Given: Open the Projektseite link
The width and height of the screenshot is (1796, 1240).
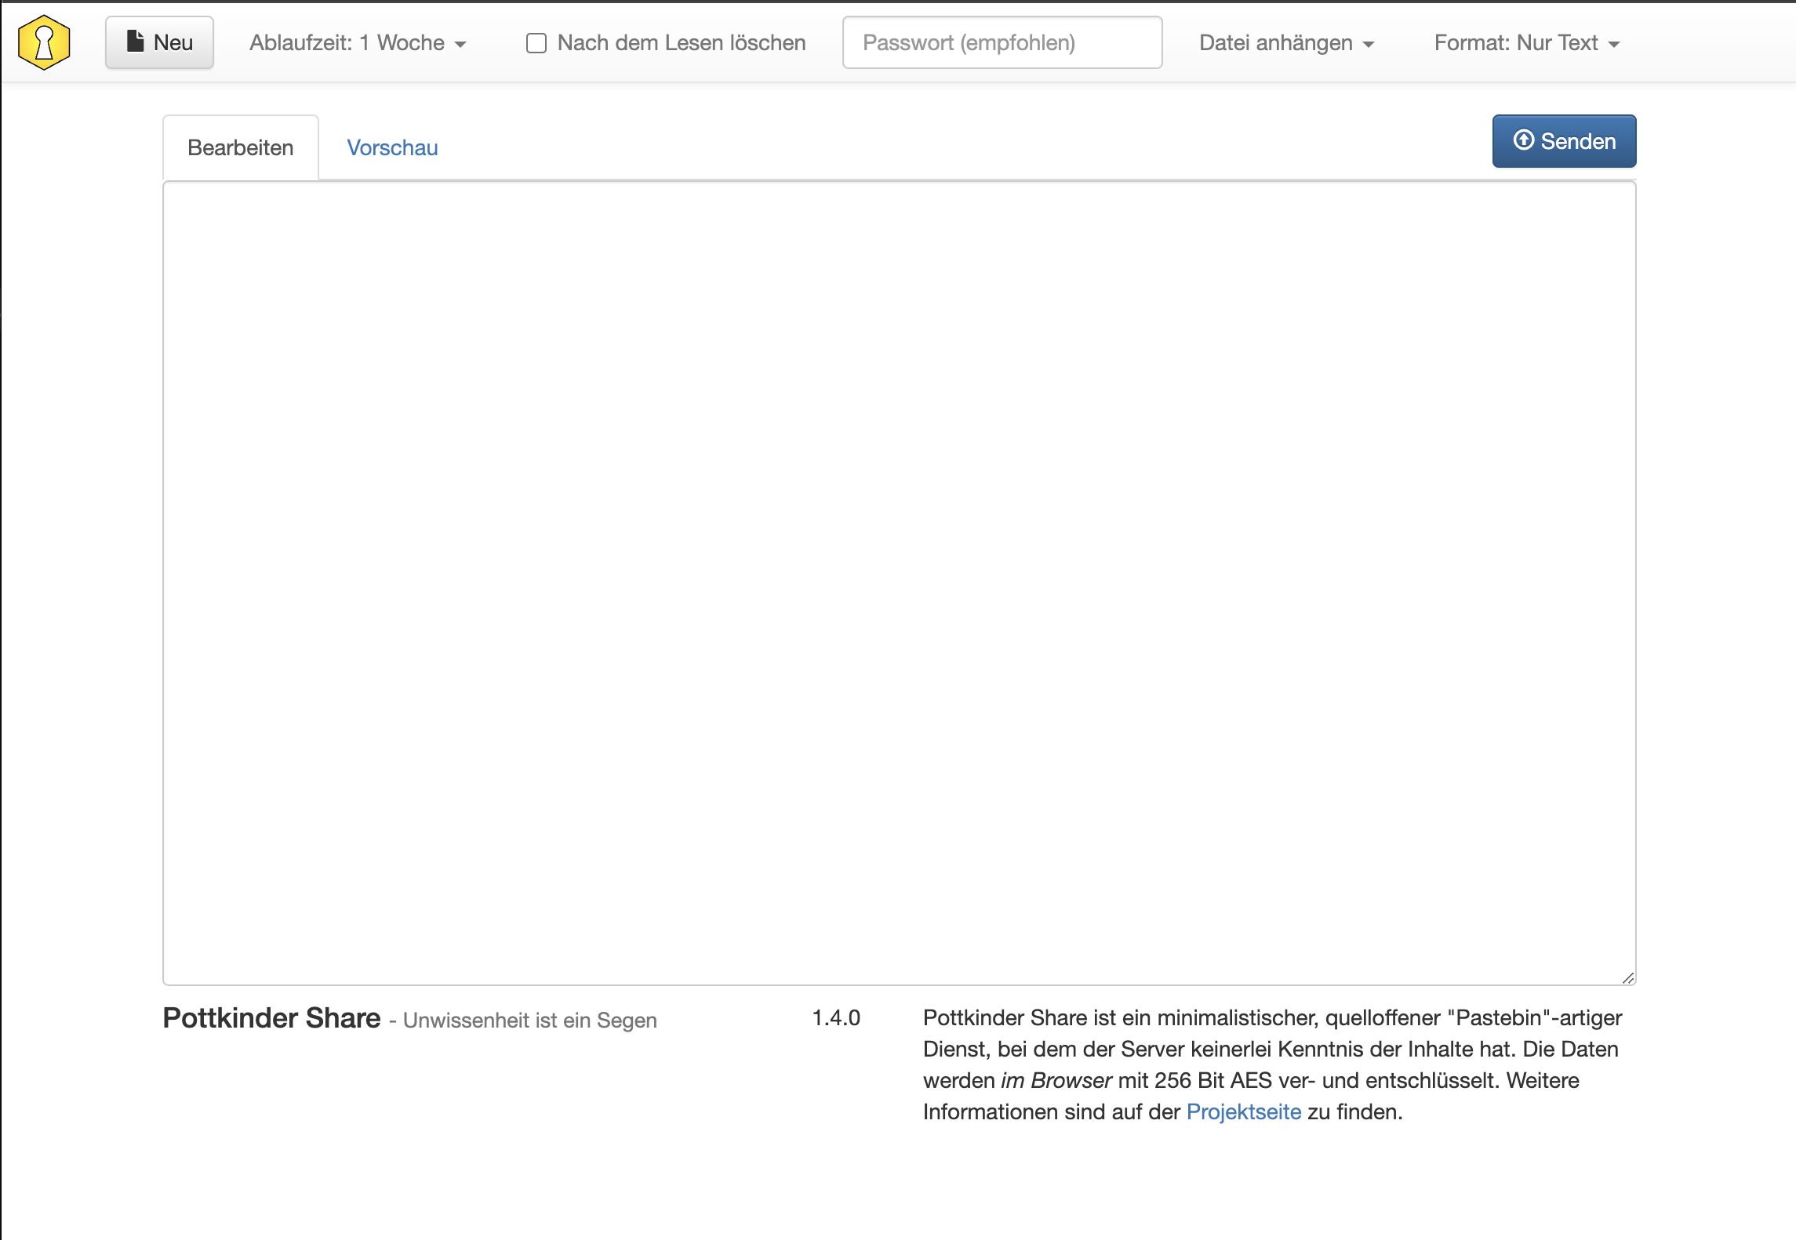Looking at the screenshot, I should 1243,1111.
